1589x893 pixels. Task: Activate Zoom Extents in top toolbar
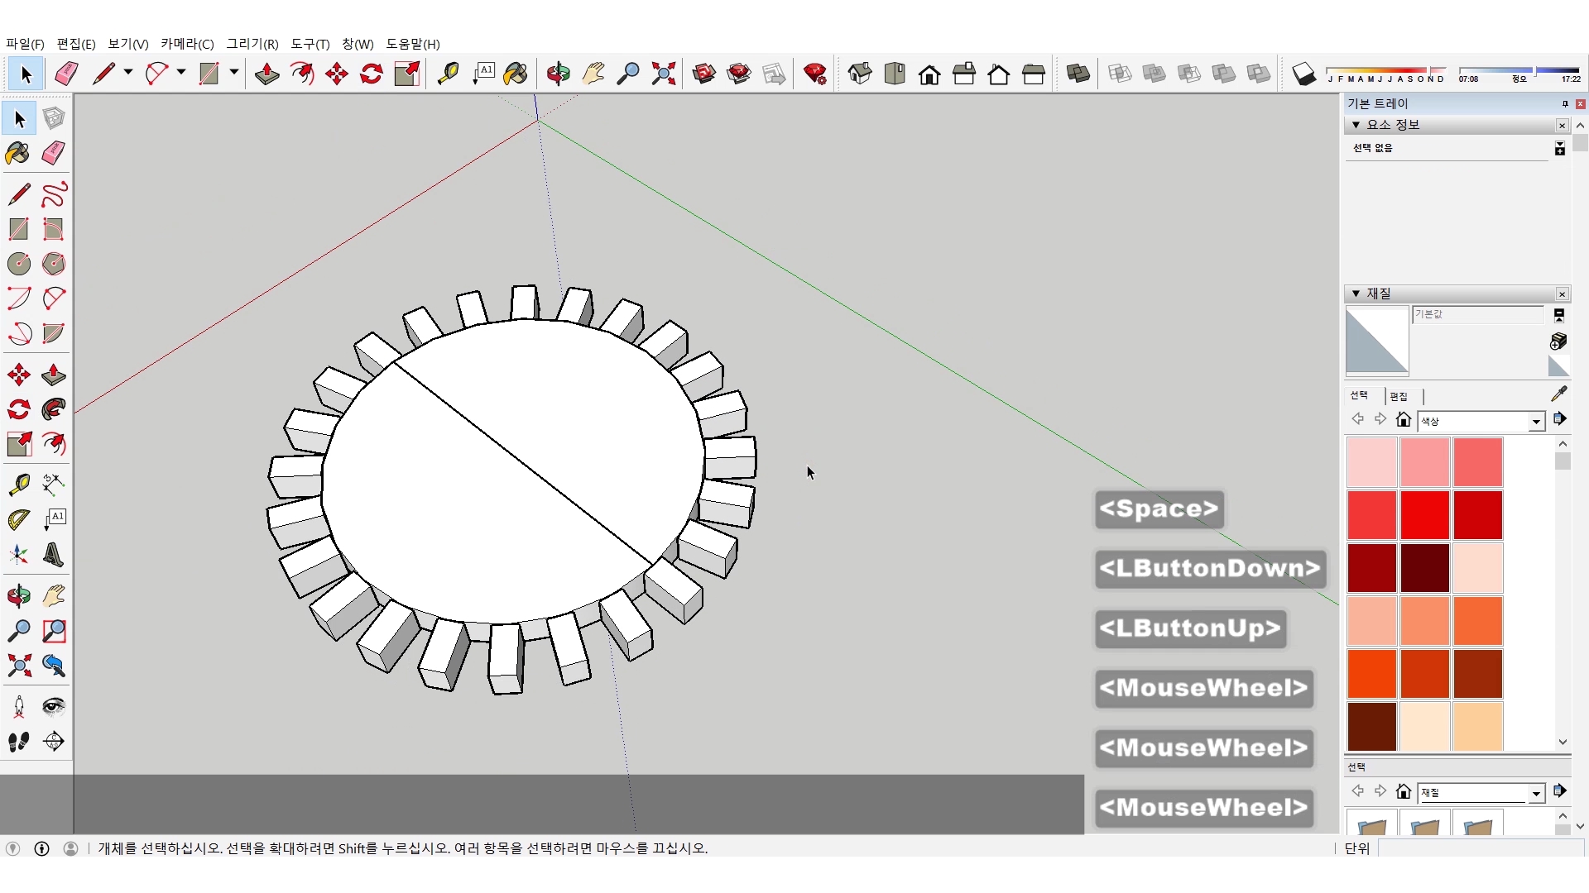(x=663, y=74)
